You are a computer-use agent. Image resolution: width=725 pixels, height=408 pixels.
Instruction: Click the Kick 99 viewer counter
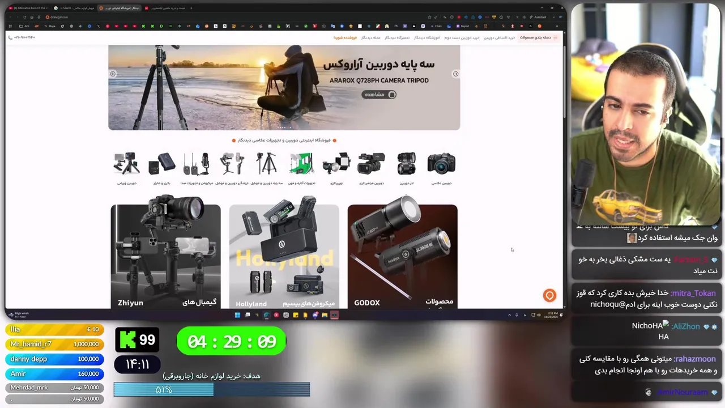click(137, 339)
